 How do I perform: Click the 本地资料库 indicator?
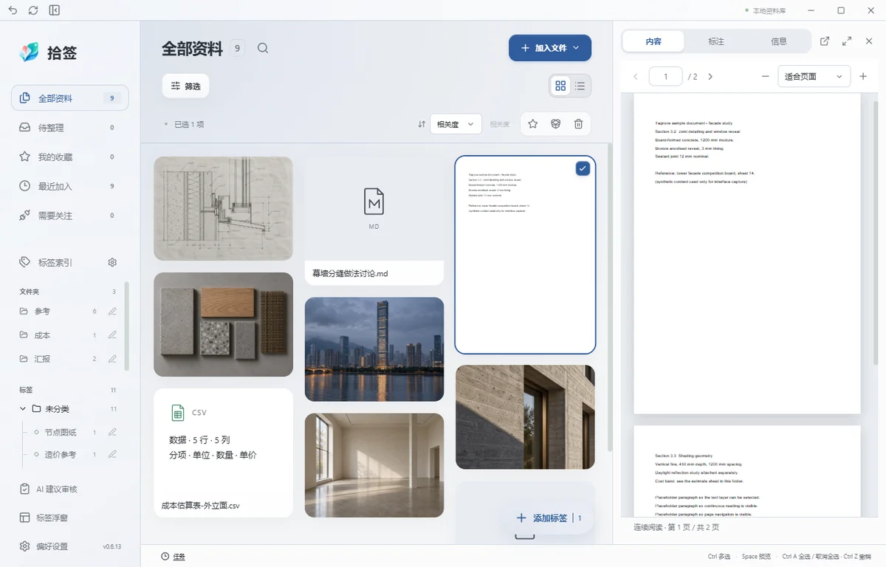765,10
